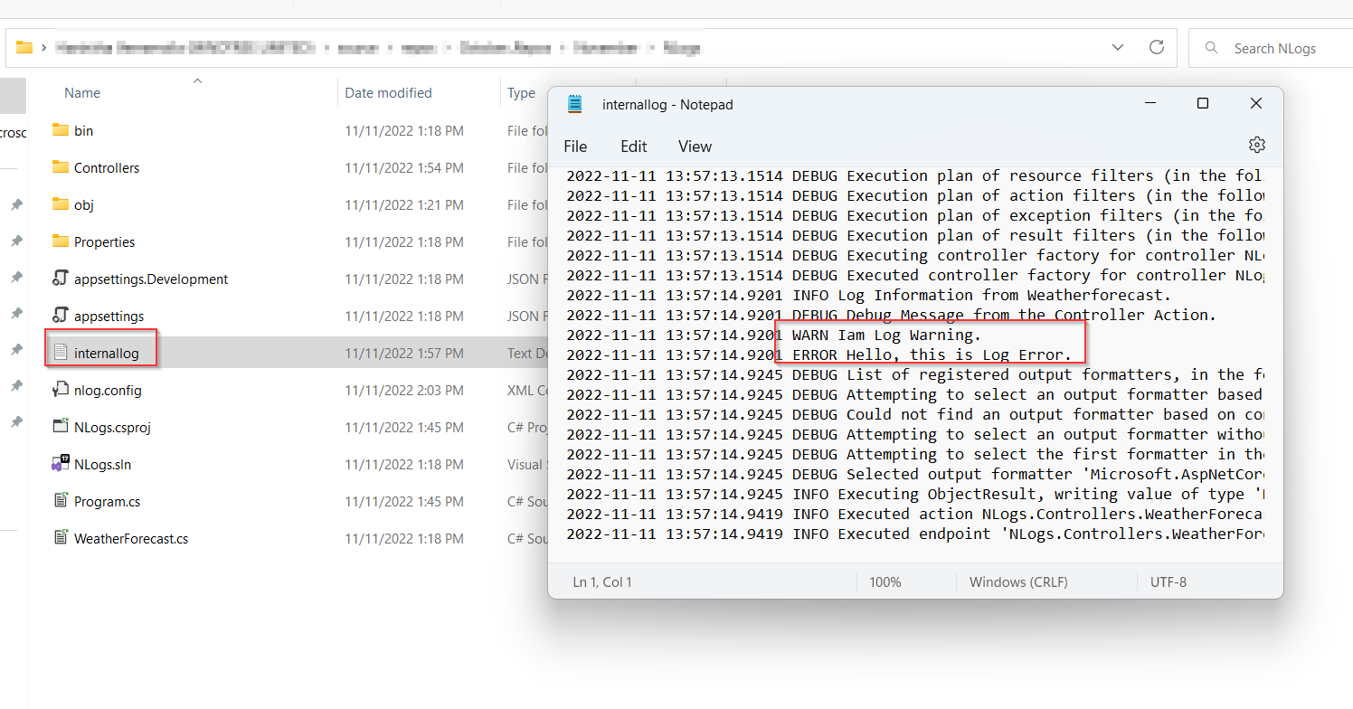Select the nlog.config file name
Image resolution: width=1353 pixels, height=709 pixels.
click(x=108, y=391)
